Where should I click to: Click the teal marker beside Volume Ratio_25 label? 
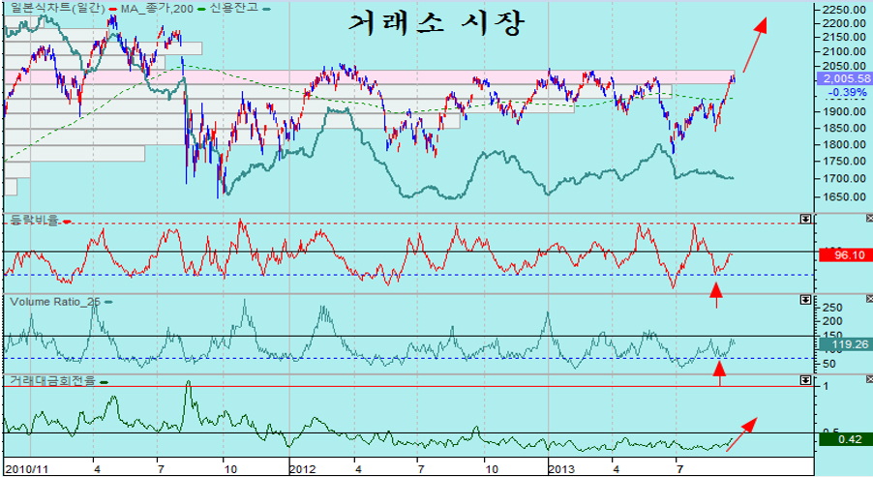point(108,302)
